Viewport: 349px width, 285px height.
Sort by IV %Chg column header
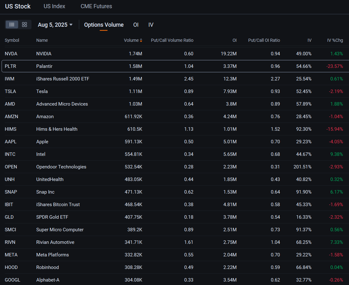click(335, 40)
